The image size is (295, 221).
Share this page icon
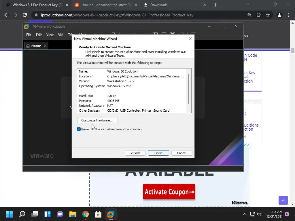coord(259,15)
